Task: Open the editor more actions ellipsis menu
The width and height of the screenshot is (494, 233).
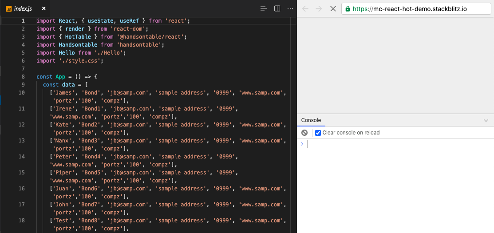Action: click(x=290, y=8)
